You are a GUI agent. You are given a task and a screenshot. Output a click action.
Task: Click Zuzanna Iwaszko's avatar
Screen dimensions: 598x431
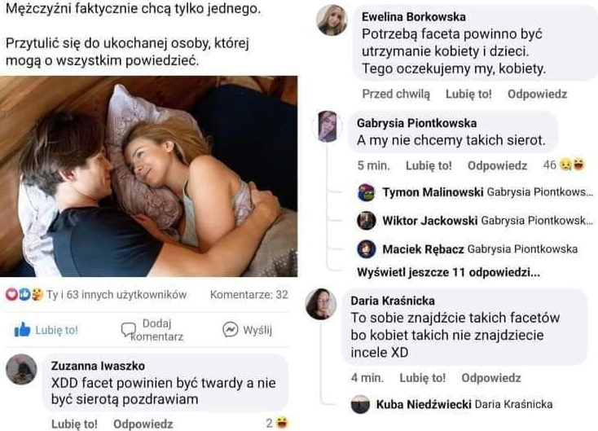[21, 369]
